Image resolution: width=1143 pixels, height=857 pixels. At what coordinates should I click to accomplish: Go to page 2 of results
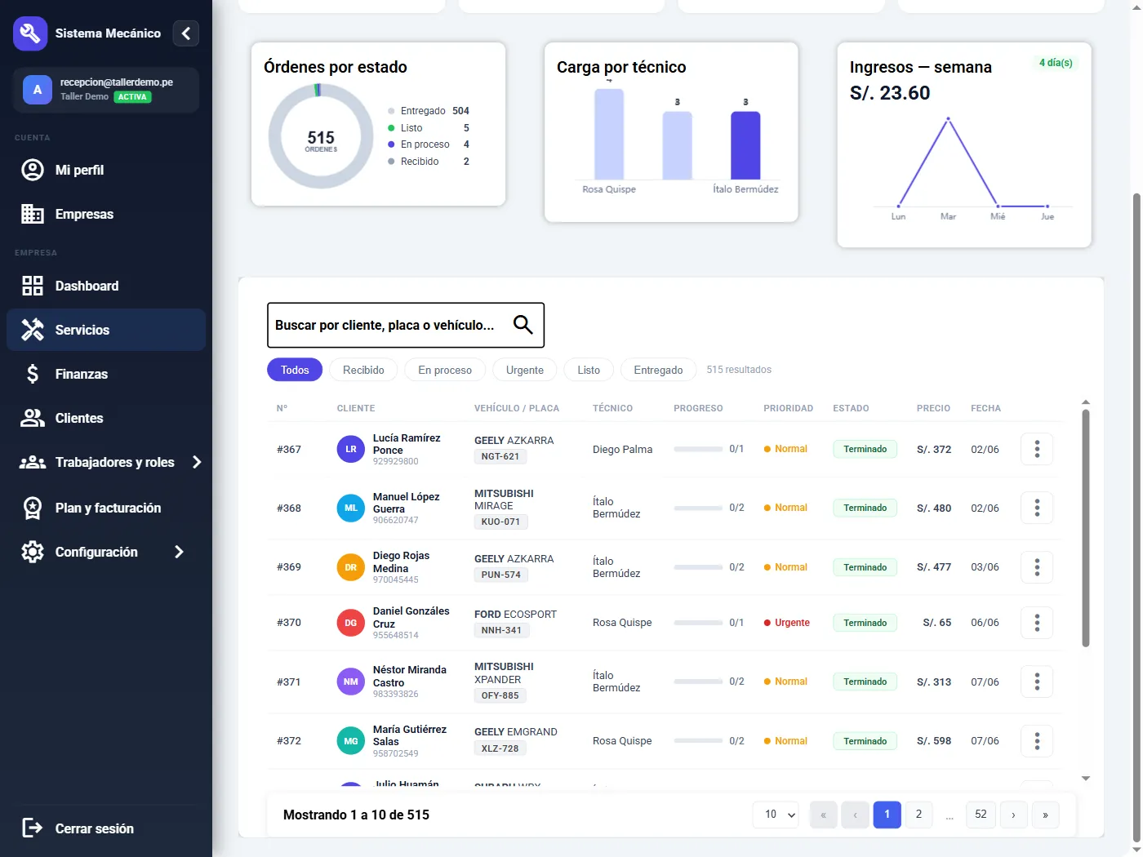[x=918, y=815]
